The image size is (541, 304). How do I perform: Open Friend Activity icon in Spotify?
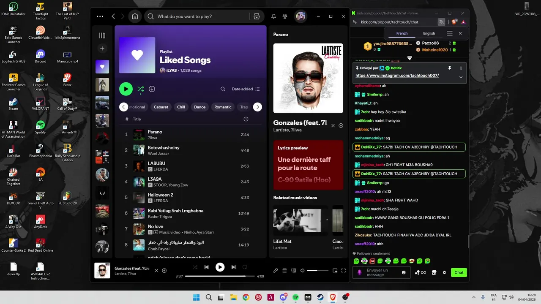point(285,16)
